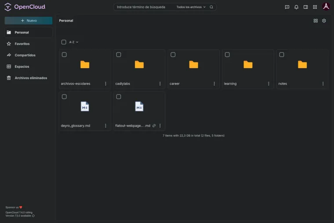The height and width of the screenshot is (223, 334).
Task: Go to Espacios in the sidebar
Action: (x=28, y=66)
